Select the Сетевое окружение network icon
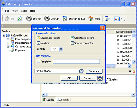137x108 pixels. tap(12, 46)
